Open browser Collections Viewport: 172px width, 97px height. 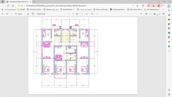[x=153, y=6]
